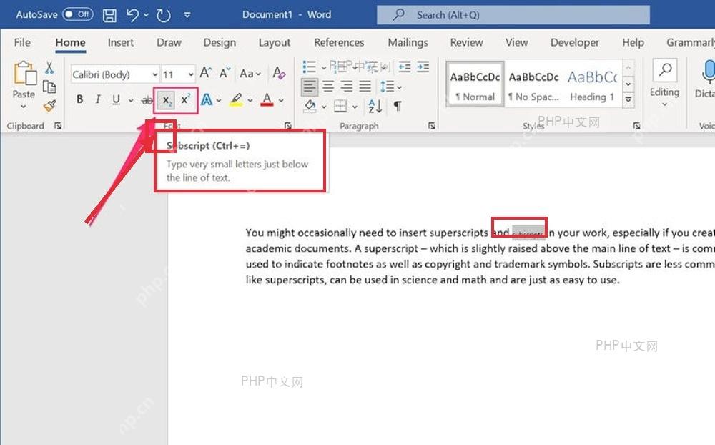Toggle Bold formatting
Screen dimensions: 715x445
coord(80,99)
